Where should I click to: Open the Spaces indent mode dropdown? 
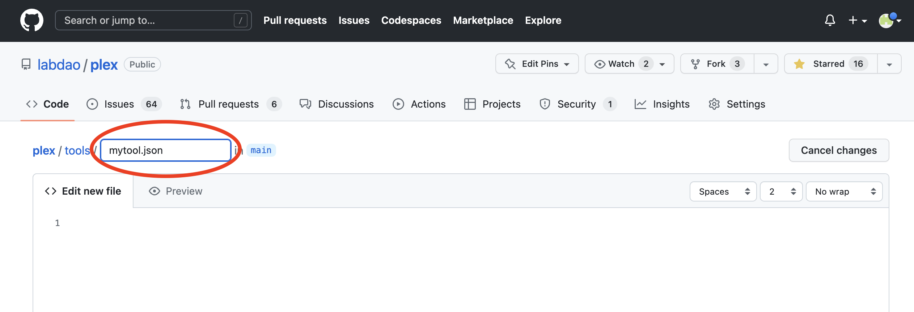[723, 191]
